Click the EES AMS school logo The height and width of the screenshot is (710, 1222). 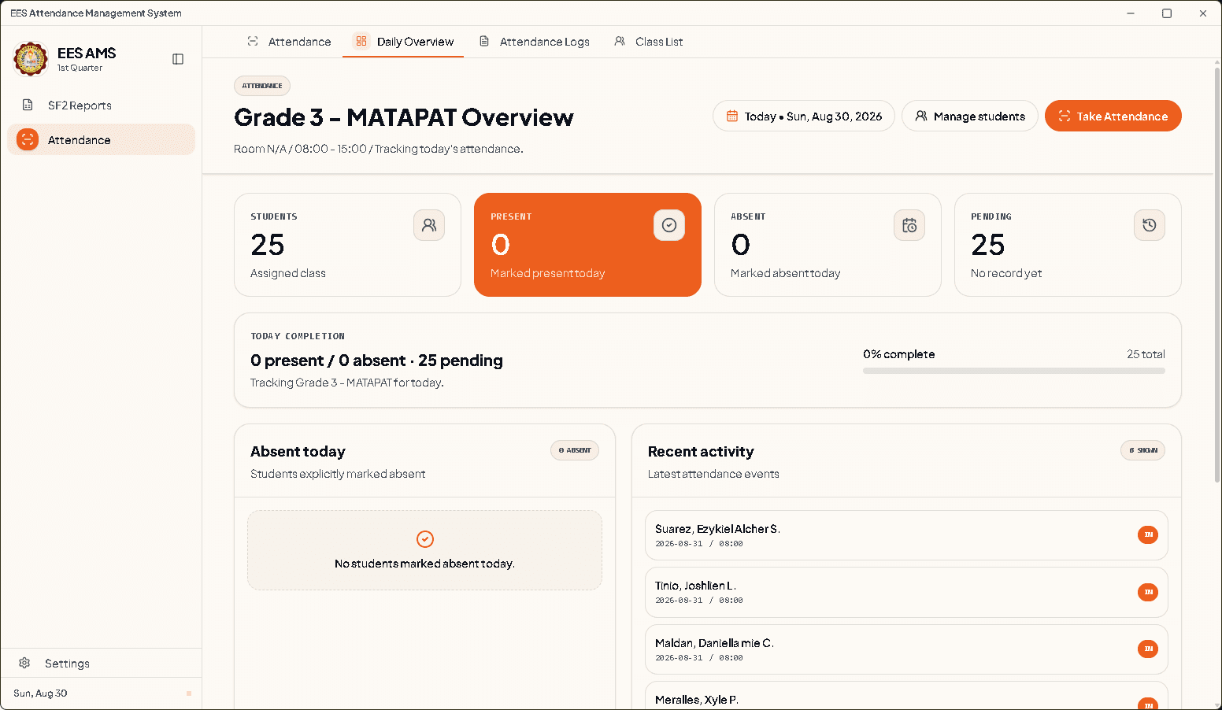(31, 59)
